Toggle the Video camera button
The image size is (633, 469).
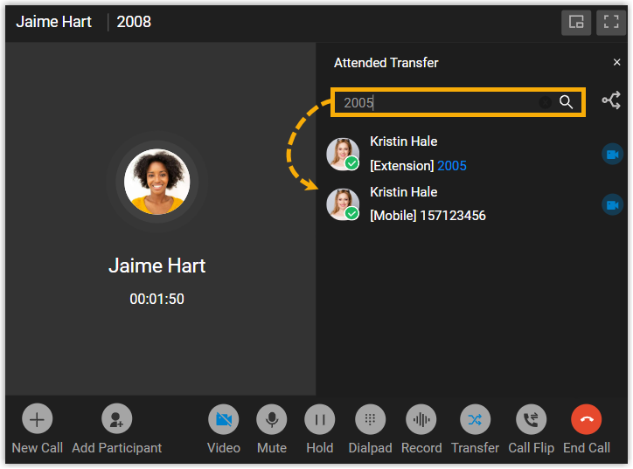pyautogui.click(x=224, y=419)
